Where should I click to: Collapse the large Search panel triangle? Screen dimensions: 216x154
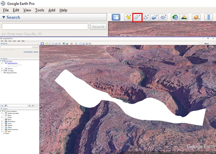click(4, 17)
